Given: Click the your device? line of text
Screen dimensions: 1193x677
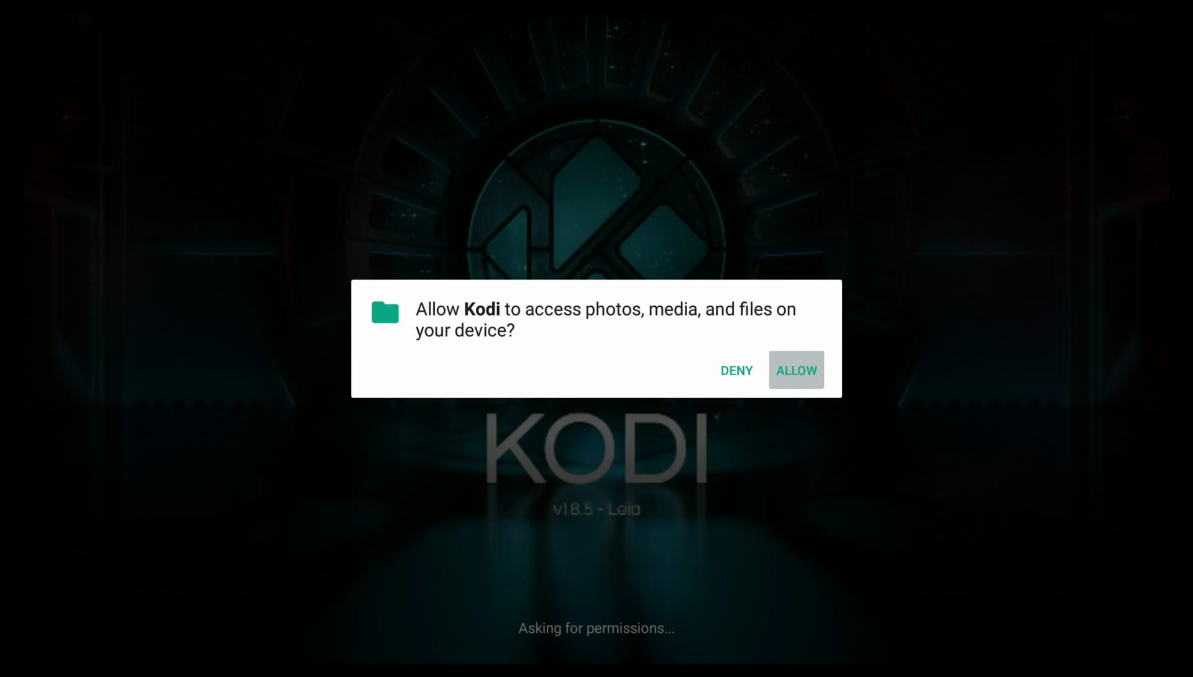Looking at the screenshot, I should coord(465,330).
